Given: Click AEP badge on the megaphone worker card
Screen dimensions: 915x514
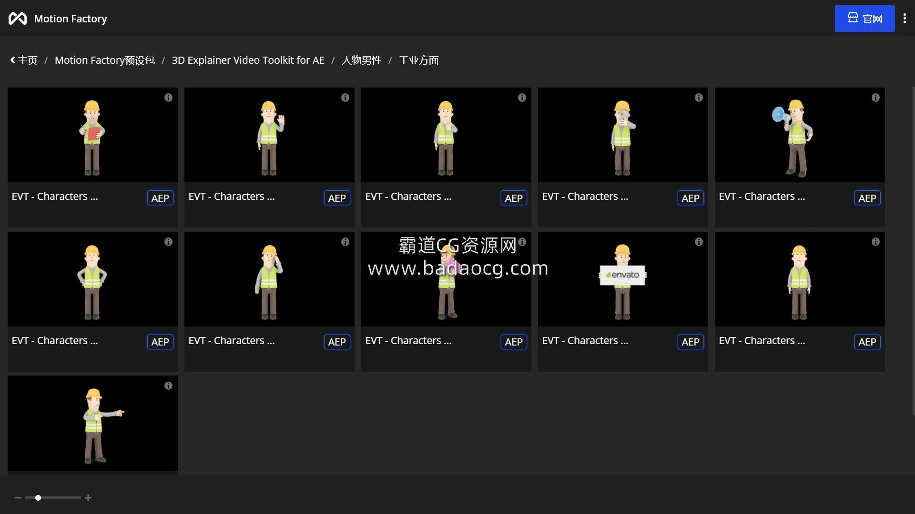Looking at the screenshot, I should (867, 198).
